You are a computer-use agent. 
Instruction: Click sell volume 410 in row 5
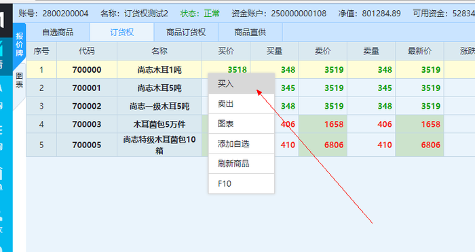[385, 145]
